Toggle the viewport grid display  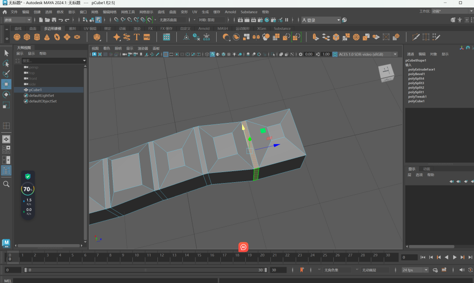click(x=166, y=55)
